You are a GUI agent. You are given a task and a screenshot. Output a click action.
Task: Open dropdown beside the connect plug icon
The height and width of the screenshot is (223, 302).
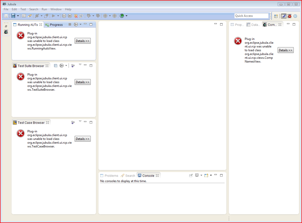click(41, 16)
